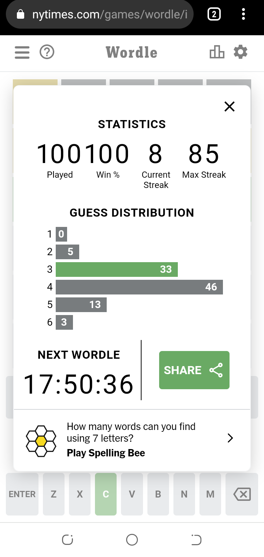
Task: Open the settings gear icon
Action: [241, 52]
